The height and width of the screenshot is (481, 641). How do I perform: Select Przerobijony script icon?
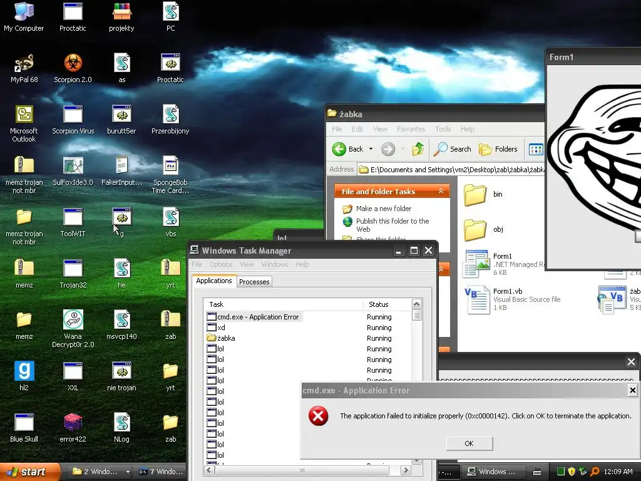pos(170,120)
